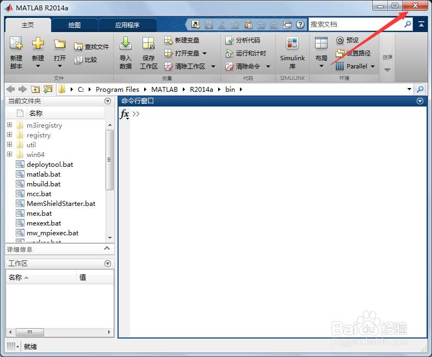Open Current Folder (当前文件夹) panel actions menu
Screen dimensions: 432x357
click(108, 101)
